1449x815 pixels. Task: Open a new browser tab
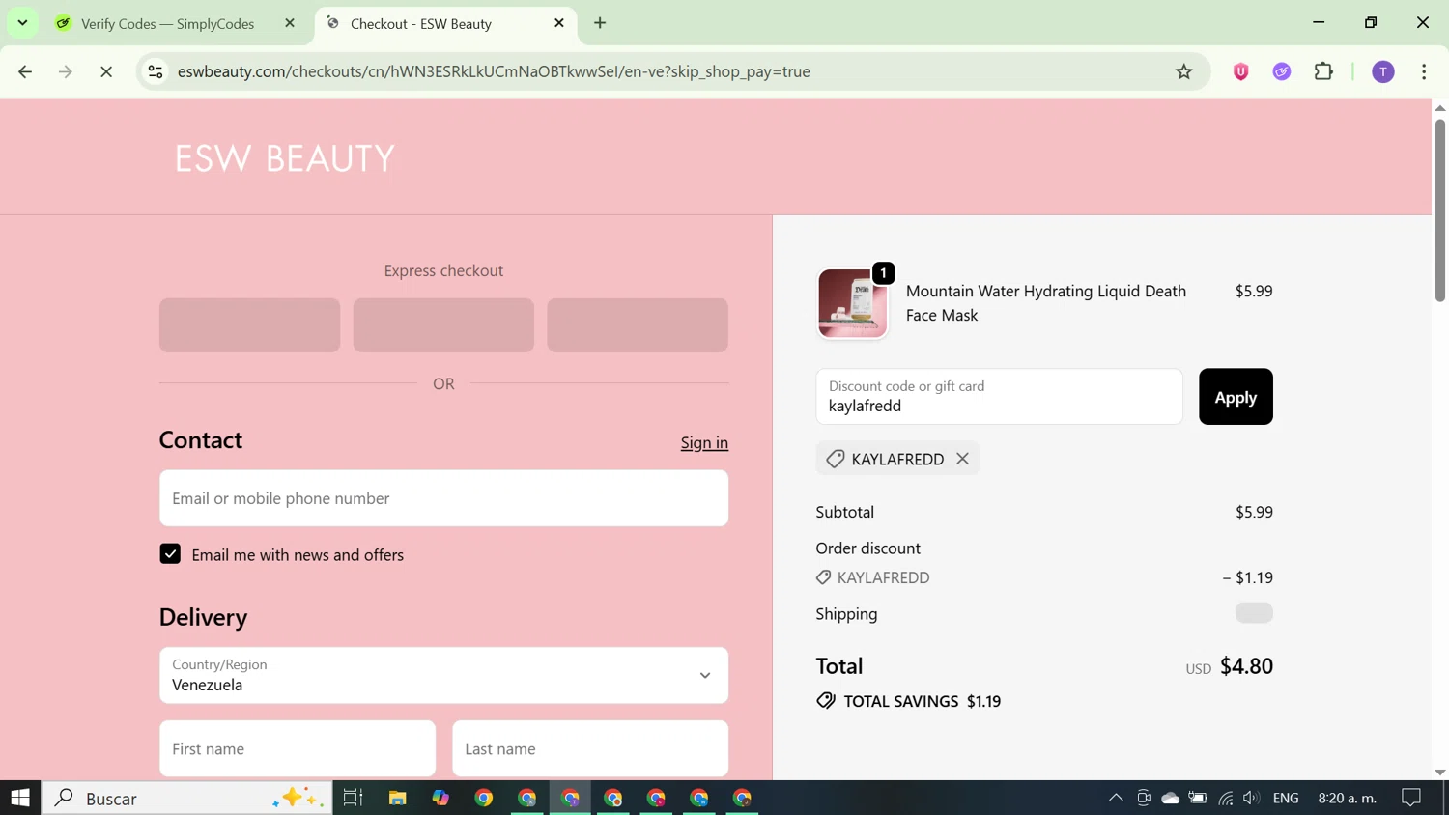tap(600, 23)
